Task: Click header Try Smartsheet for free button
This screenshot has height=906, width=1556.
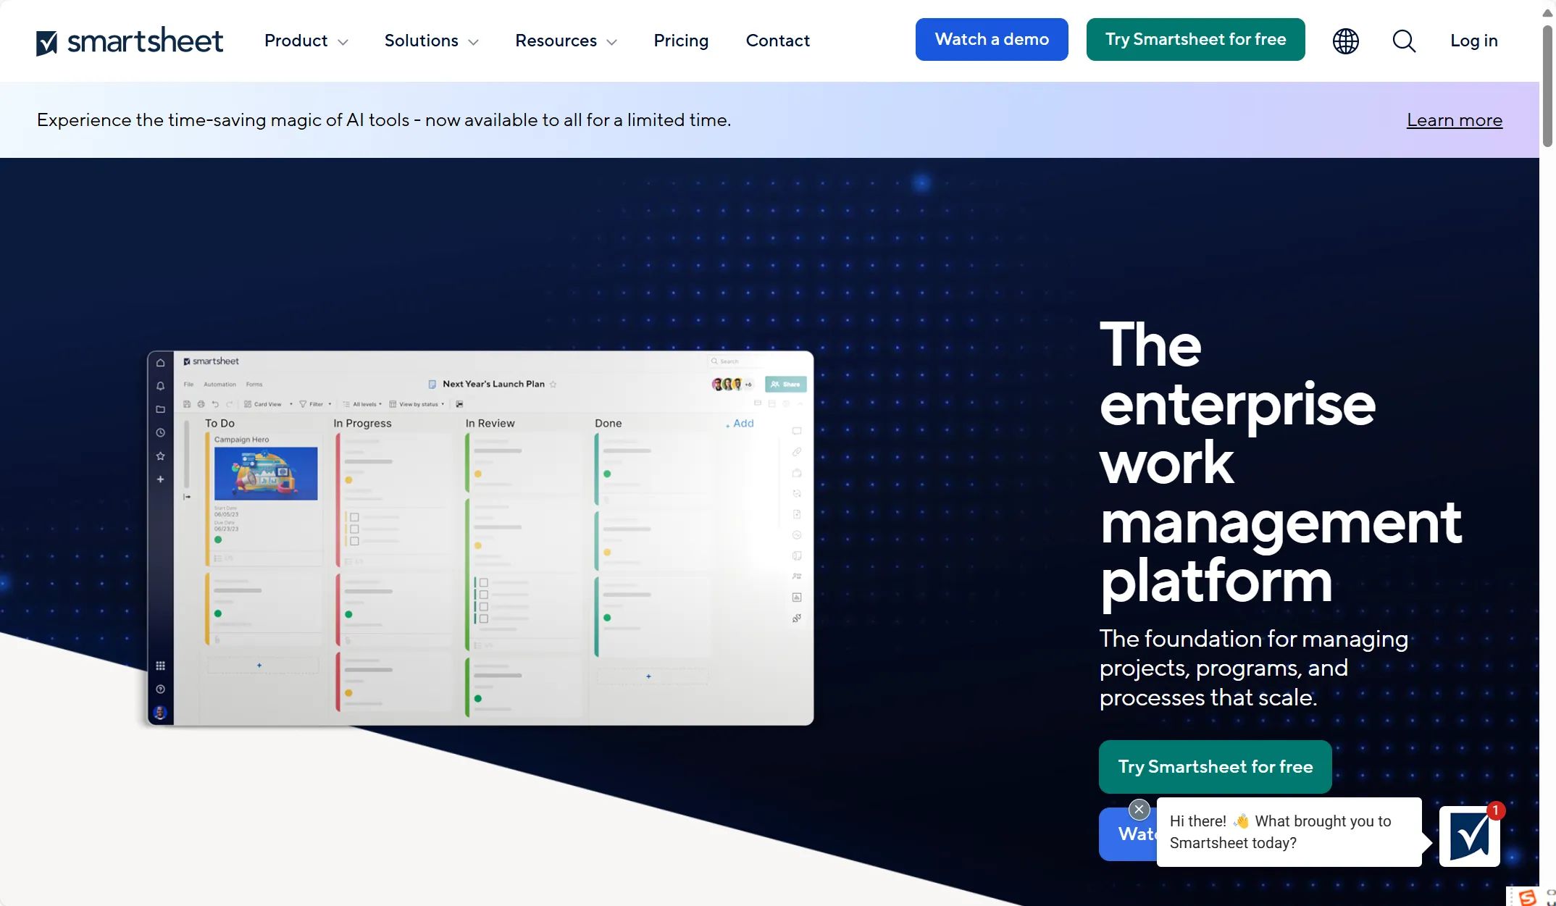Action: [1195, 39]
